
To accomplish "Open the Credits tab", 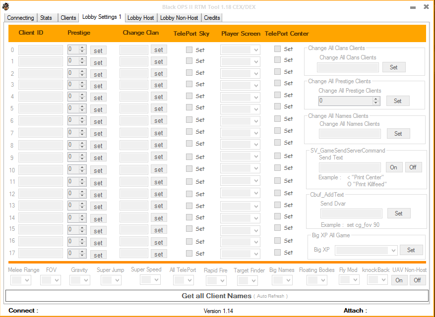I will pos(212,18).
